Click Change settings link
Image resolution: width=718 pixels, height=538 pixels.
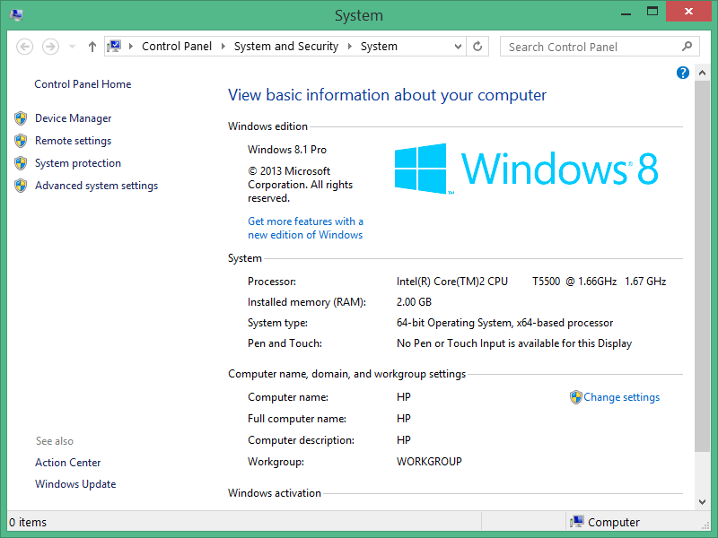pyautogui.click(x=621, y=397)
